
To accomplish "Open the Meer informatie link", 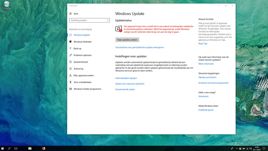I will point(206,64).
